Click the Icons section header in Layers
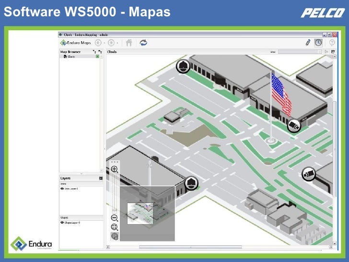 81,184
